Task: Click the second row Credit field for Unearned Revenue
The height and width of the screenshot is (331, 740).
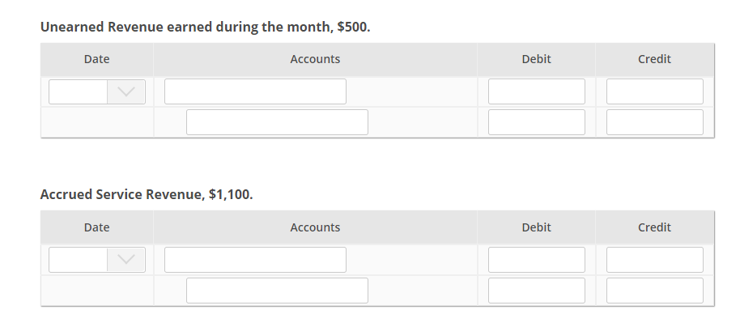Action: pyautogui.click(x=654, y=122)
